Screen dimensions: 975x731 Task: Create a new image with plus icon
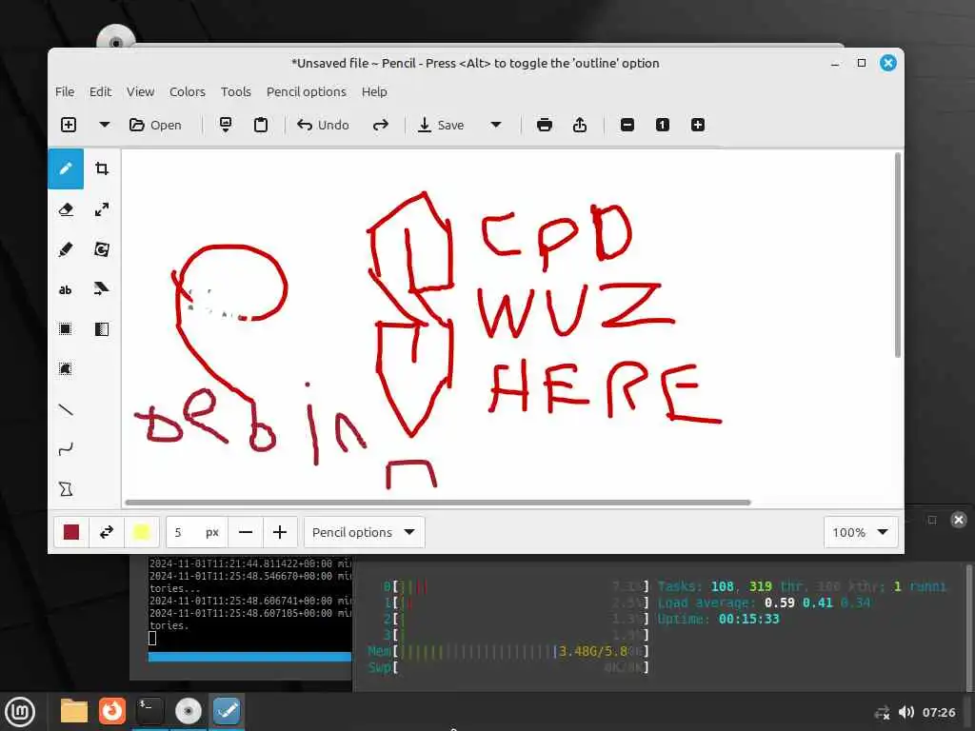tap(69, 125)
